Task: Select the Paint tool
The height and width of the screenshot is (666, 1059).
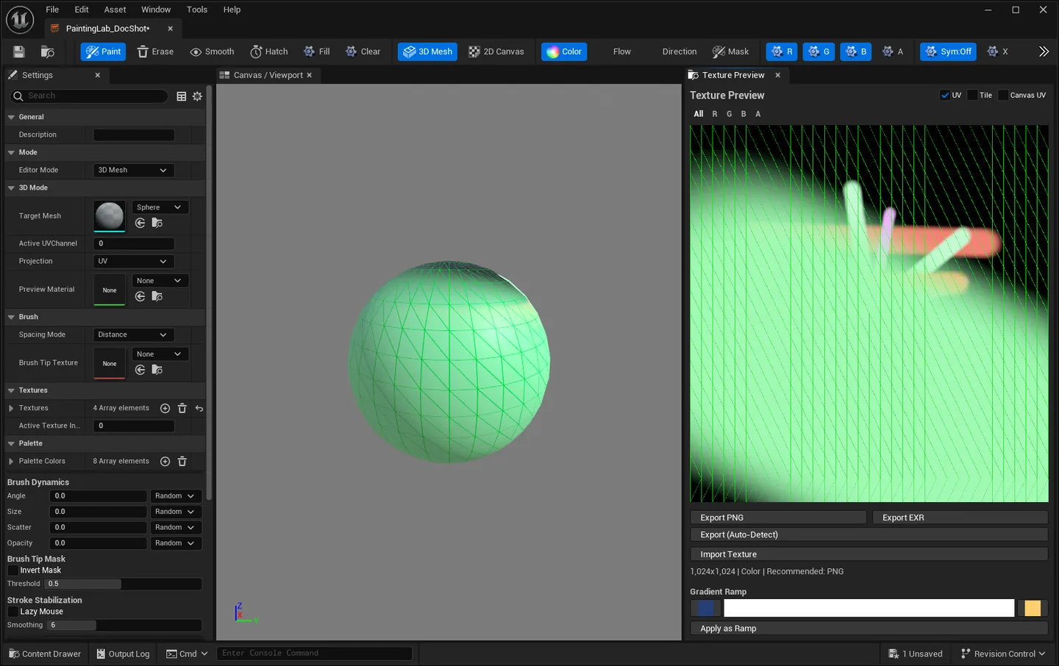Action: click(103, 51)
